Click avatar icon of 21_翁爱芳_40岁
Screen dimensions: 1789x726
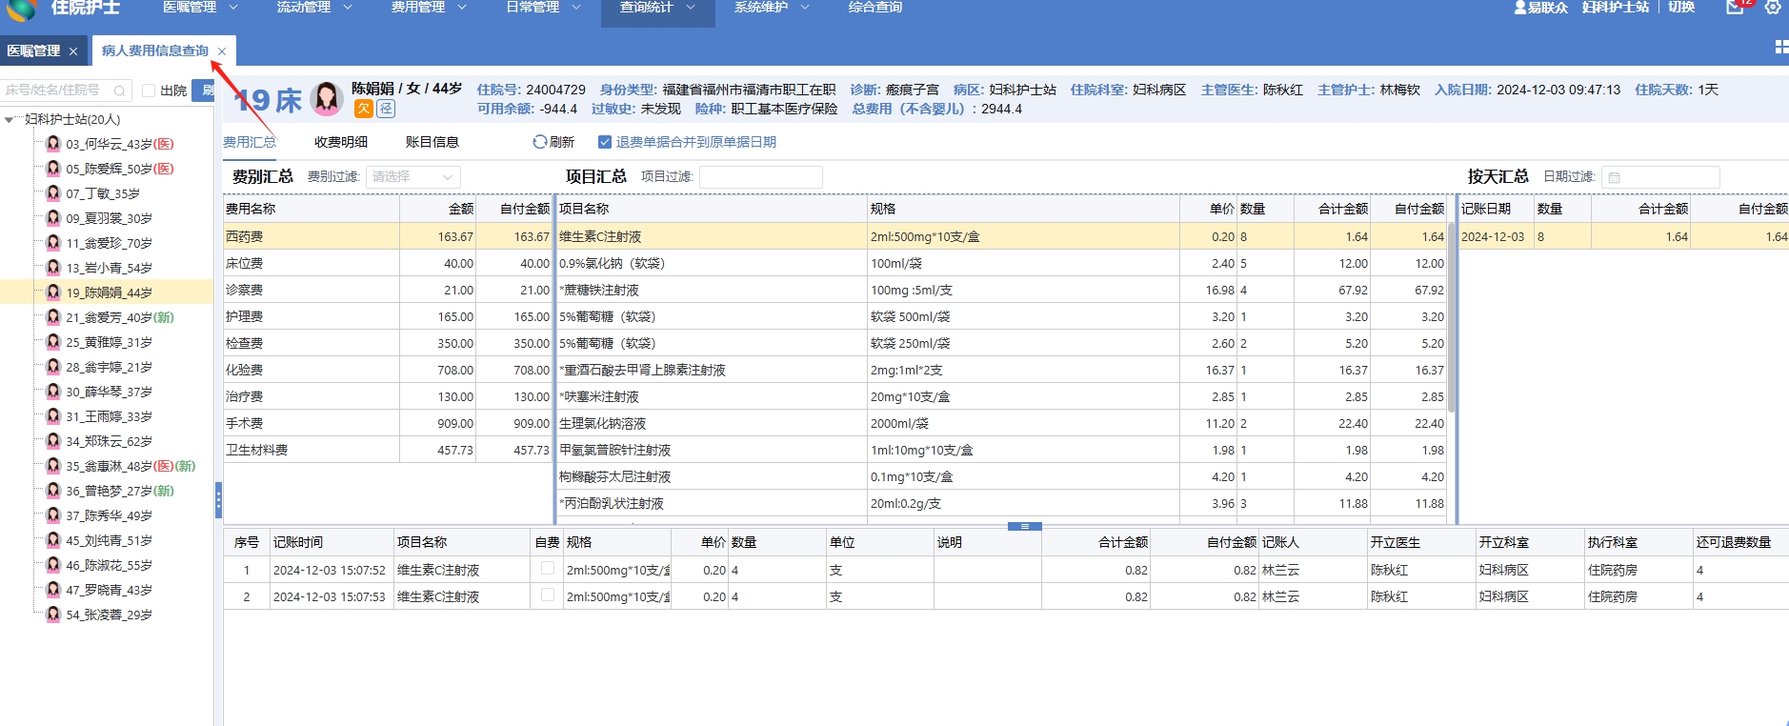[53, 317]
